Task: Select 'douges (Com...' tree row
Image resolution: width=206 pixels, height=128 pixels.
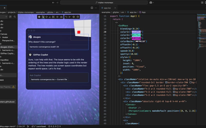Action: pyautogui.click(x=9, y=47)
